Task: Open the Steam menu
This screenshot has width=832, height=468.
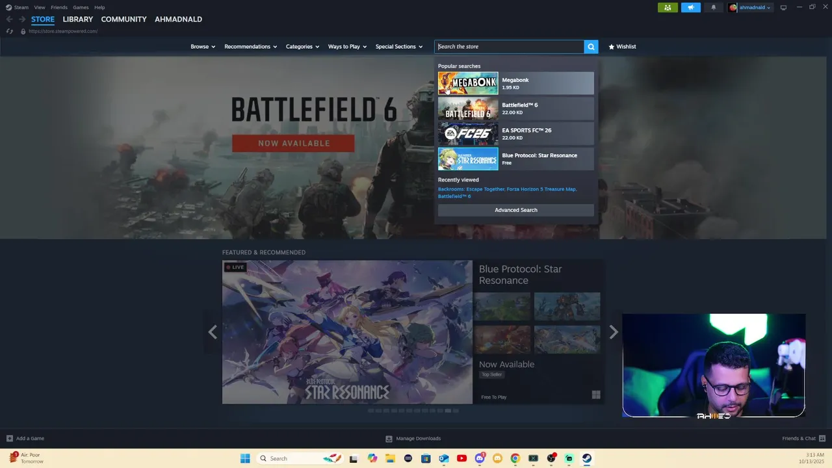Action: pyautogui.click(x=21, y=8)
